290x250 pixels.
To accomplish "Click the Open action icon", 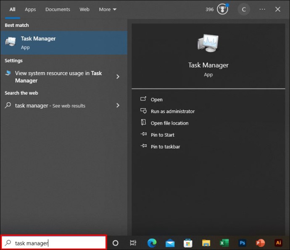I will click(x=143, y=99).
